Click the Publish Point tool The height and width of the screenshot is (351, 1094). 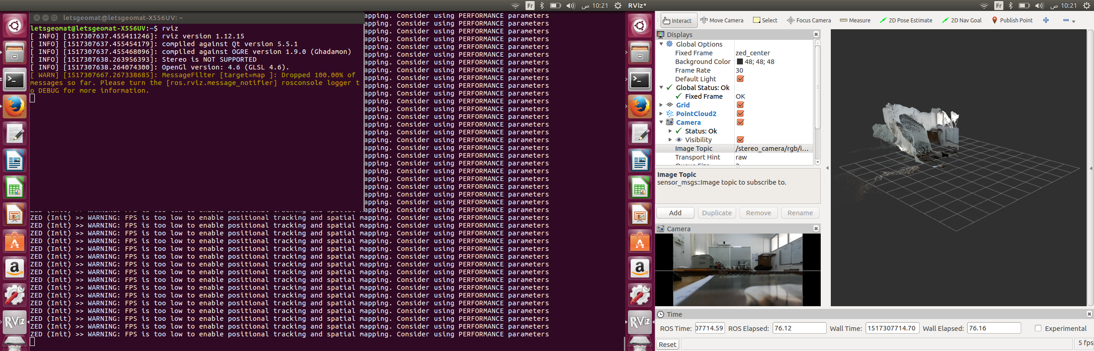coord(1012,21)
